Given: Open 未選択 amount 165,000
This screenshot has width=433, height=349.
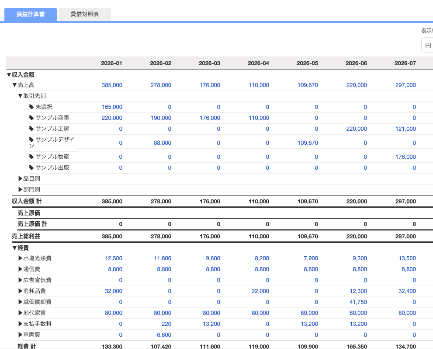Looking at the screenshot, I should click(x=112, y=107).
